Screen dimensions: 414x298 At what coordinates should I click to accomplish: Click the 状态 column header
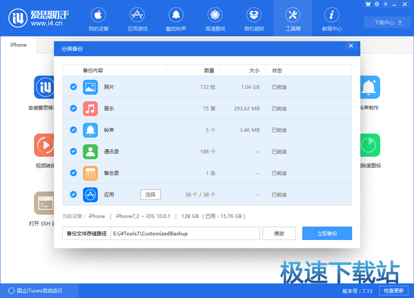[277, 70]
